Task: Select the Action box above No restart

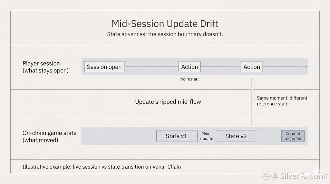Action: coord(189,67)
